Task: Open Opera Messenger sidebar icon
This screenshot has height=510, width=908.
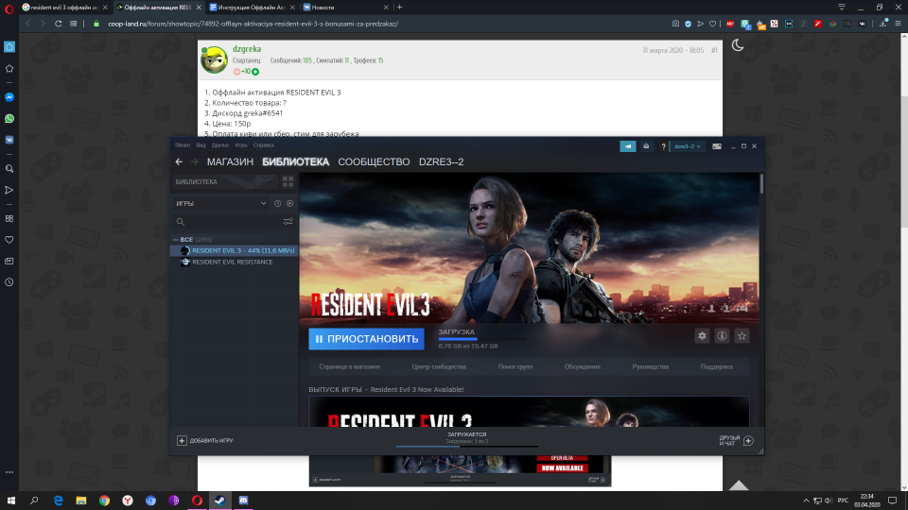Action: click(x=9, y=97)
